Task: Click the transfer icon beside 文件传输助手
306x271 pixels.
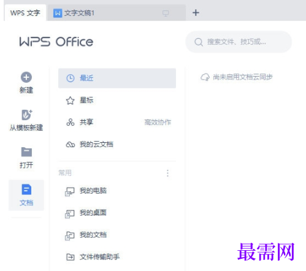Action: pyautogui.click(x=71, y=257)
